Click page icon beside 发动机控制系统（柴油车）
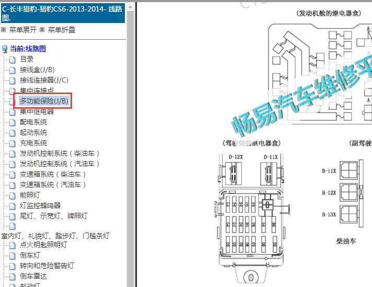The width and height of the screenshot is (372, 287). [x=13, y=154]
